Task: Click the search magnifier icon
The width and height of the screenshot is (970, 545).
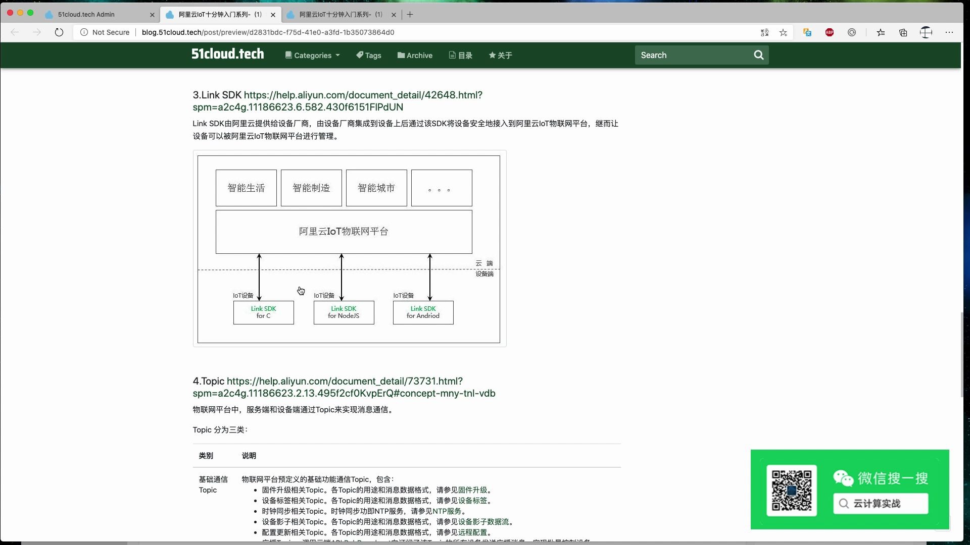Action: click(758, 55)
